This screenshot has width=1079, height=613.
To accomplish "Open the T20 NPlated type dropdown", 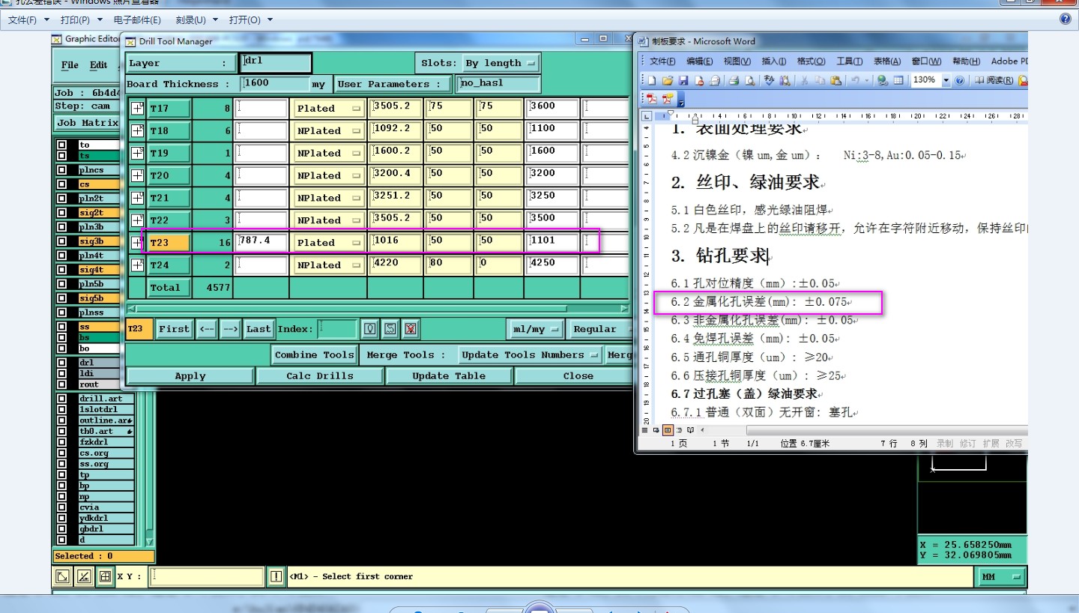I will tap(328, 175).
